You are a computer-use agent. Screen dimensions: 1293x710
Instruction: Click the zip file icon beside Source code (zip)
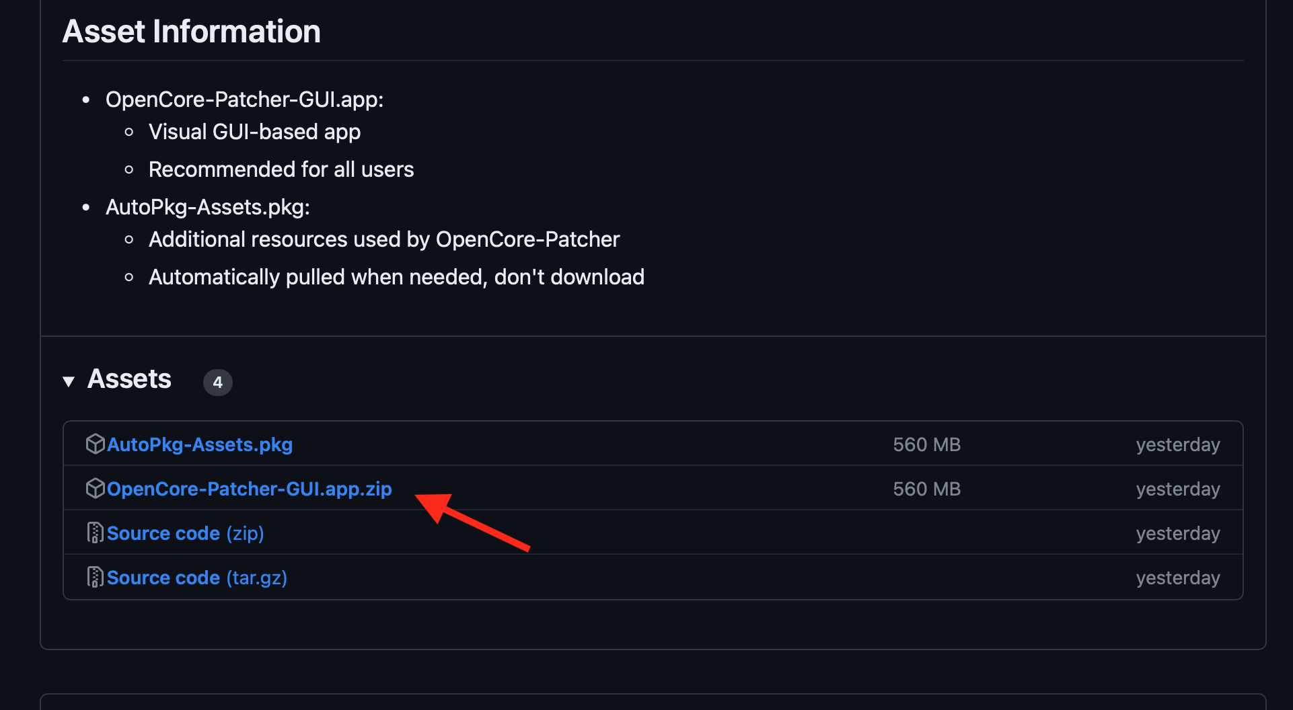pos(96,532)
